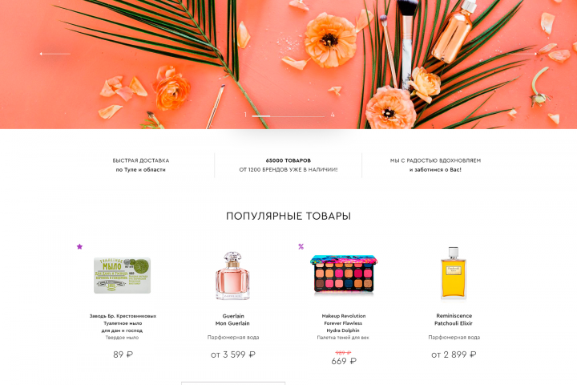Screen dimensions: 577x385
Task: Open the Mon Guerlain perfume bottle image
Action: pyautogui.click(x=232, y=276)
